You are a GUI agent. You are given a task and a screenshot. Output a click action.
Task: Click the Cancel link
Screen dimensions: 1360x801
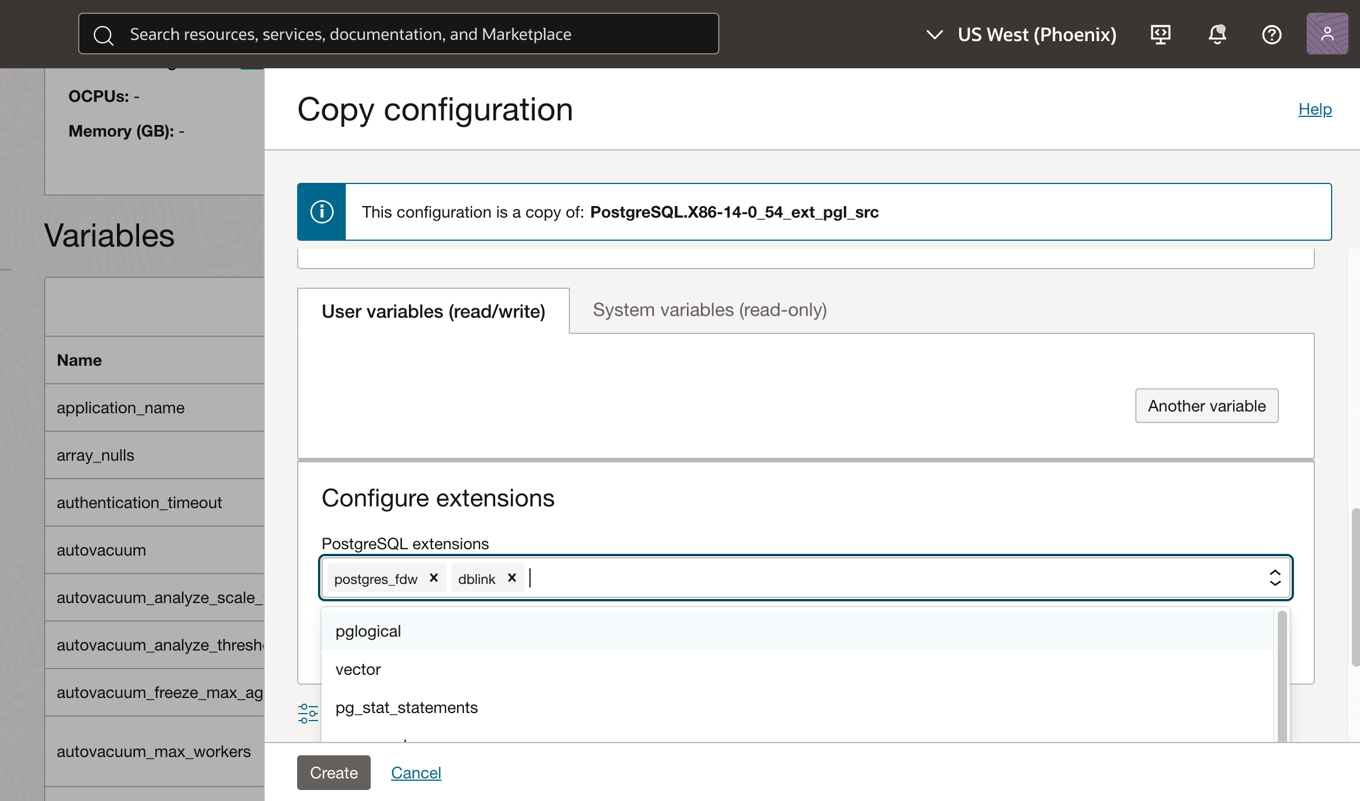click(x=416, y=773)
